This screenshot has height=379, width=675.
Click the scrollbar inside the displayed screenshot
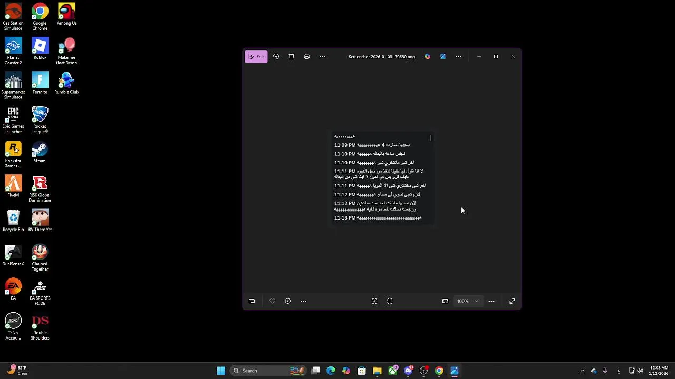point(430,138)
